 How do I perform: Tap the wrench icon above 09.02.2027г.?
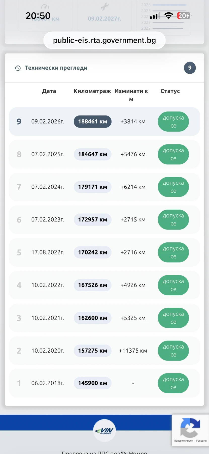[x=104, y=7]
